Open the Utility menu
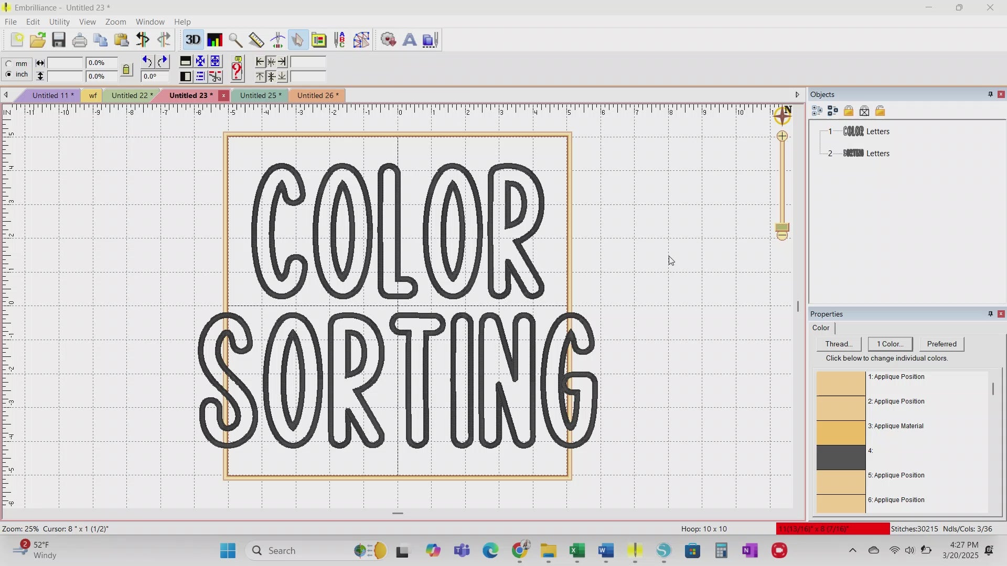 59,21
